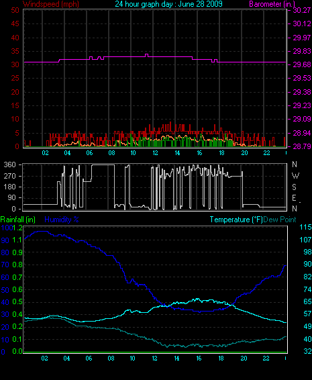The height and width of the screenshot is (380, 312).
Task: Select the 28.79 barometer scale value
Action: [302, 146]
